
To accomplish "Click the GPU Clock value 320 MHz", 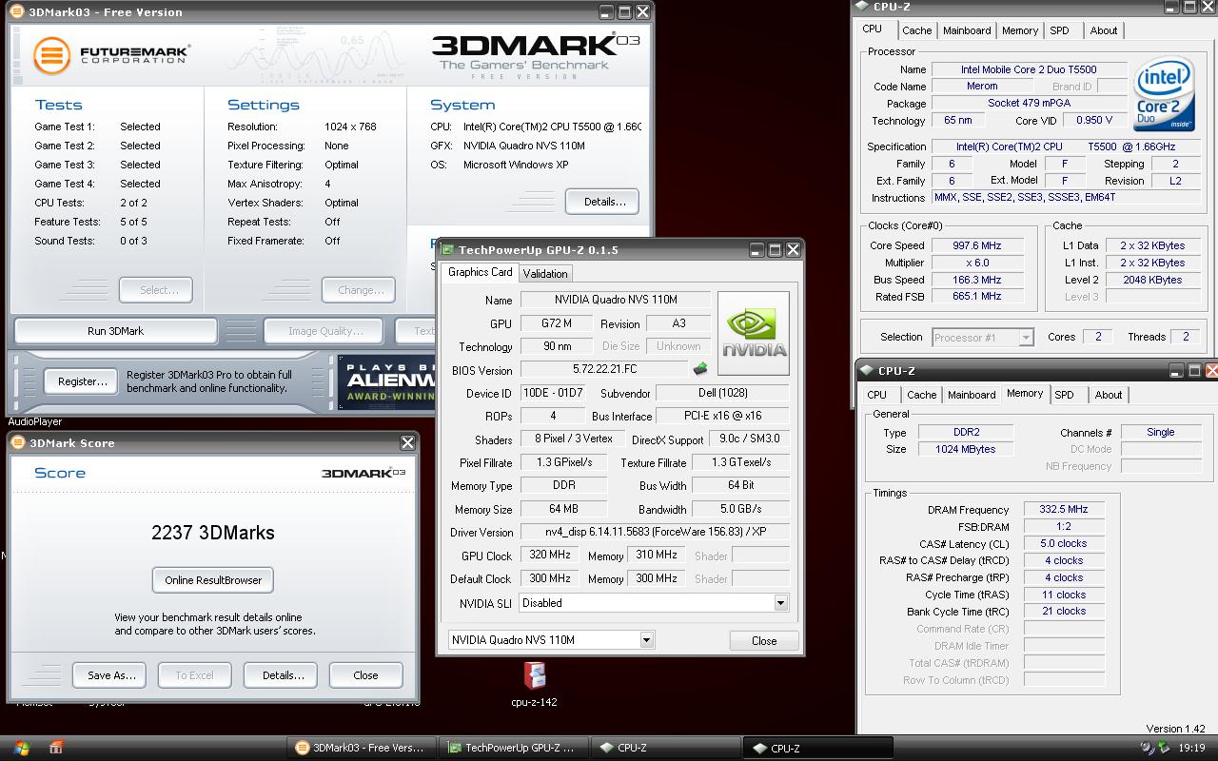I will tap(549, 555).
